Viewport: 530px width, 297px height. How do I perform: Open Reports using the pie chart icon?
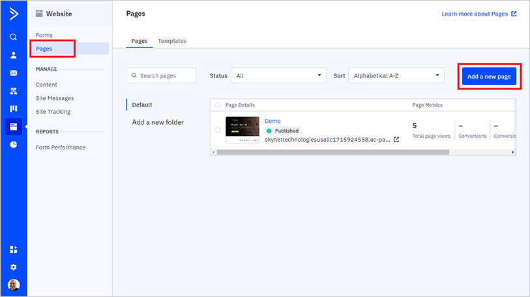click(14, 144)
